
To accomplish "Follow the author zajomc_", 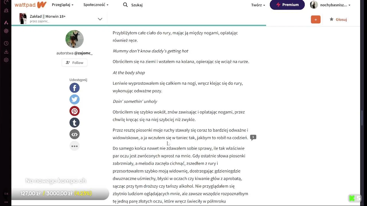I will click(75, 63).
